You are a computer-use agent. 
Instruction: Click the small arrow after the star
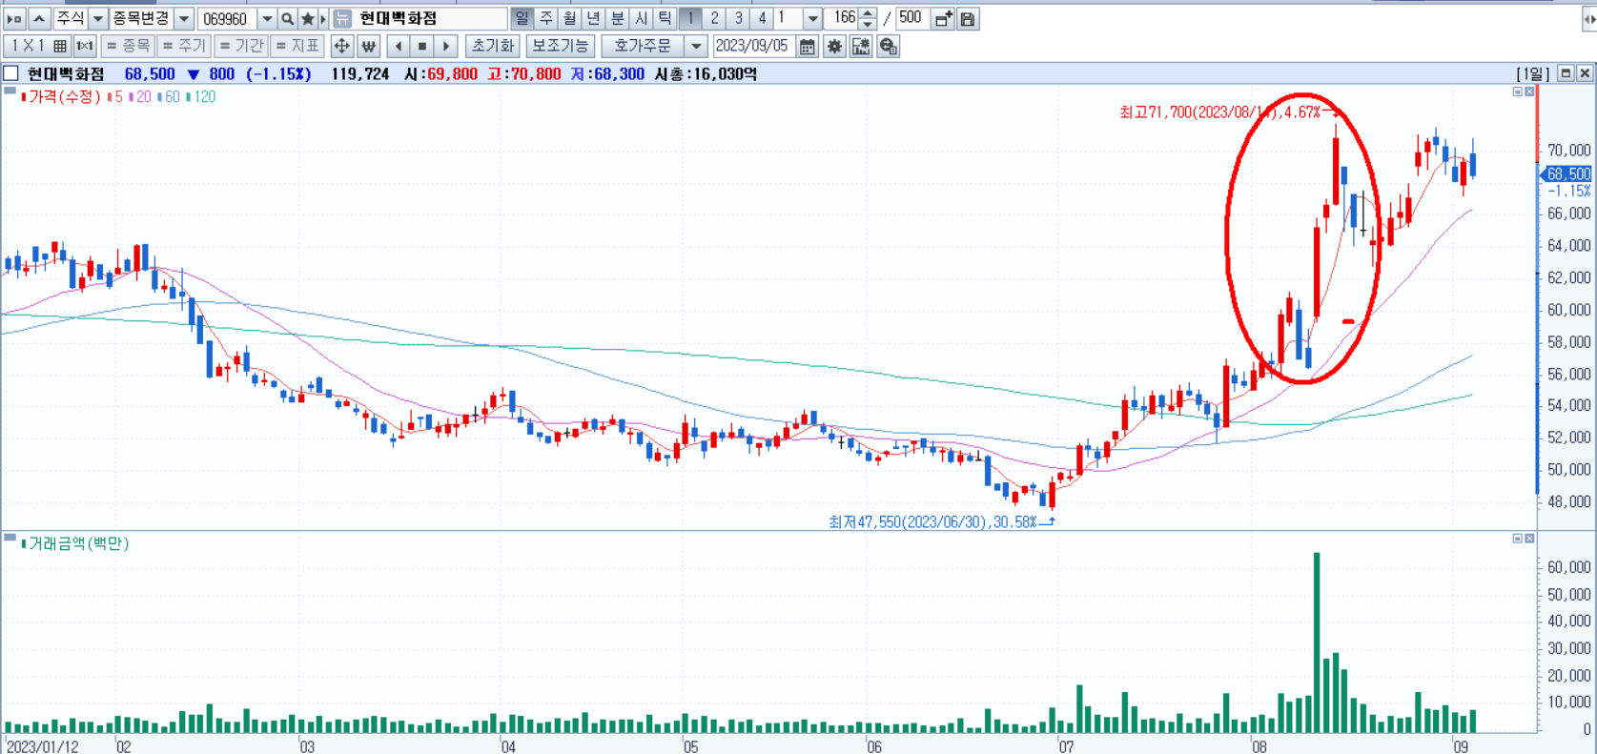pyautogui.click(x=323, y=18)
